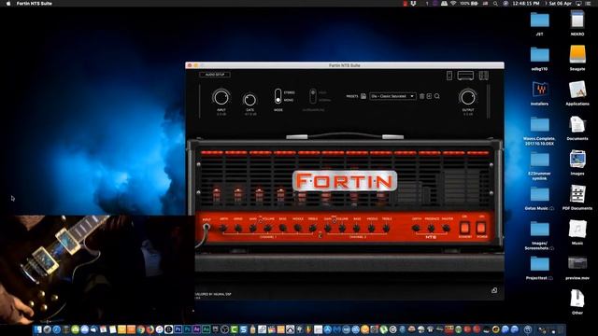Delete preset with the trash icon

[421, 96]
